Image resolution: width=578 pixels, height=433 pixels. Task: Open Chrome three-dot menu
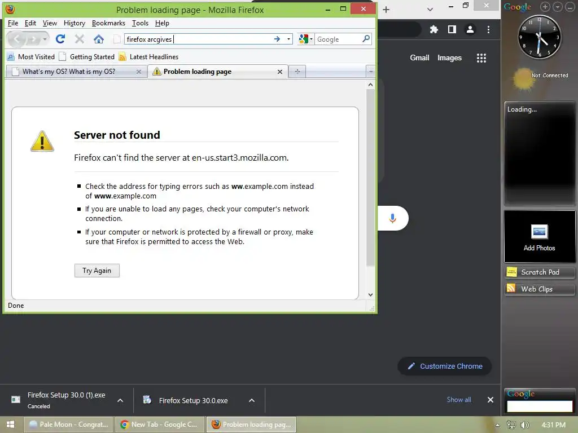[x=488, y=29]
